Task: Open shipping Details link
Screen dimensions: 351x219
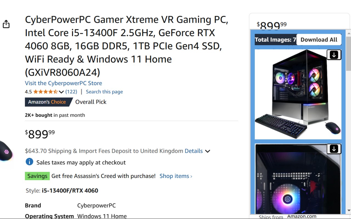Action: pos(194,151)
